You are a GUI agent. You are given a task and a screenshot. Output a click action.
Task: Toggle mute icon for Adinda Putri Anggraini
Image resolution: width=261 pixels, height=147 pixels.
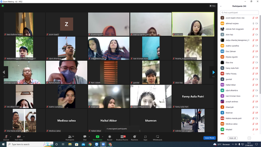click(x=253, y=29)
